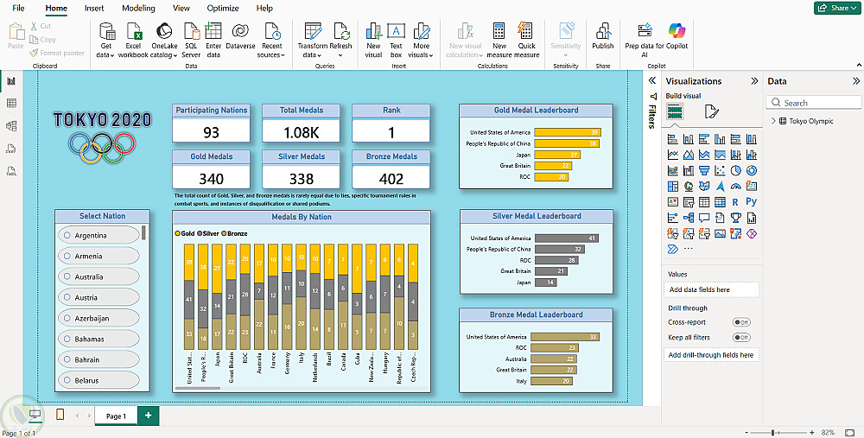The width and height of the screenshot is (864, 438).
Task: Select the R script visual
Action: [x=735, y=202]
